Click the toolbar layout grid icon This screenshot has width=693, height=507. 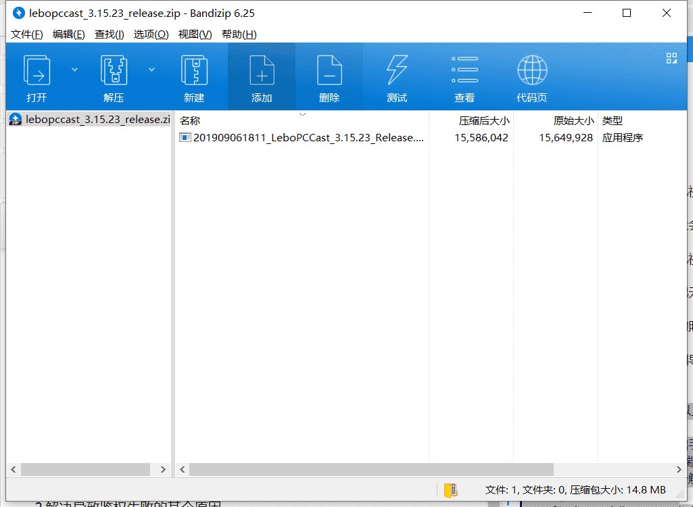click(671, 58)
